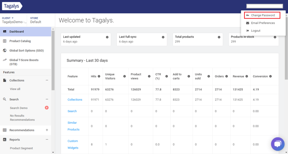The height and width of the screenshot is (154, 288).
Task: Click info icon on Products in-stock card
Action: point(275,37)
